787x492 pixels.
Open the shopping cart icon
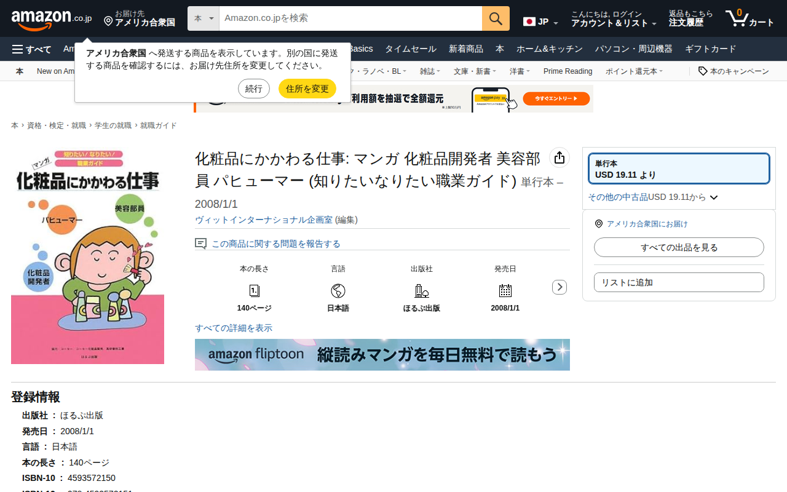pos(749,18)
